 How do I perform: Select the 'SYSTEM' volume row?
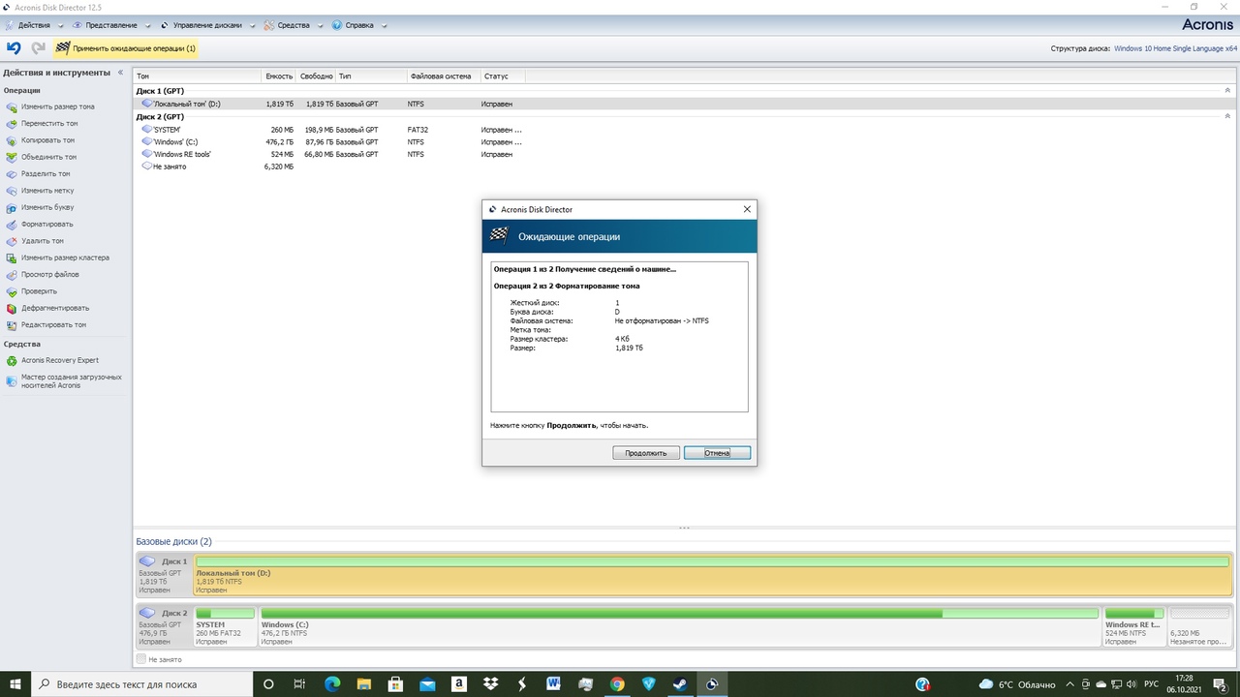coord(683,129)
